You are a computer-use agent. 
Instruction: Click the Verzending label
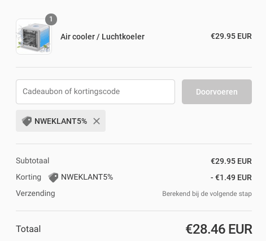click(36, 193)
